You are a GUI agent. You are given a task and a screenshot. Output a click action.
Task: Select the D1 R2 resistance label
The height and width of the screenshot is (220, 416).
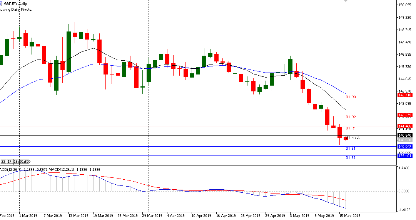pos(350,117)
